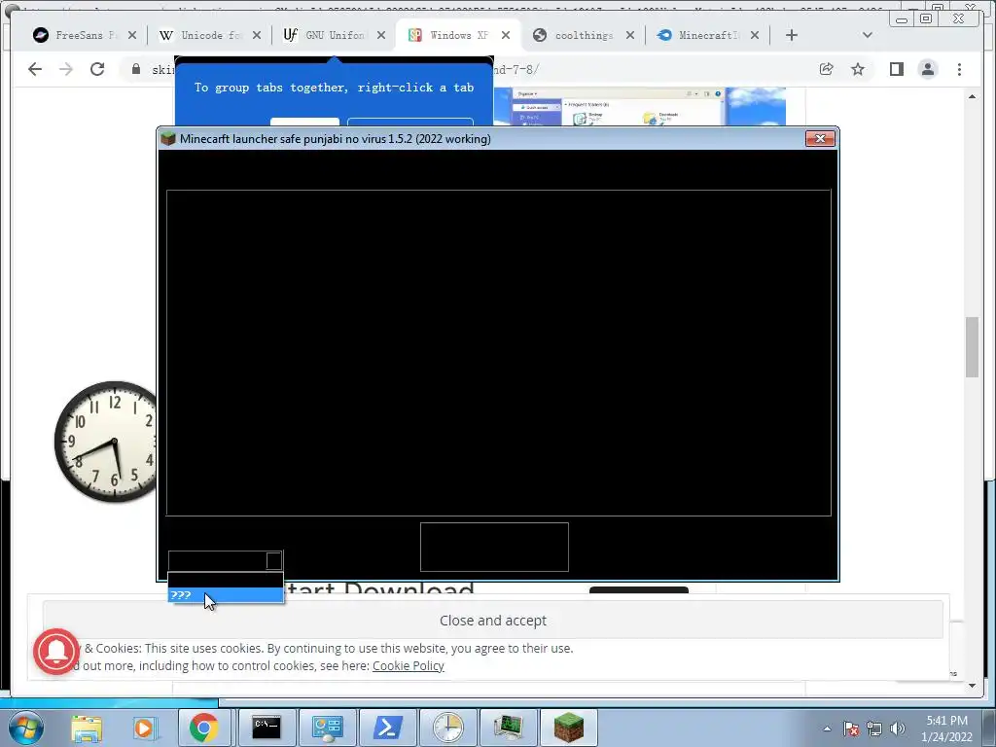Click the Windows screenshot thumbnail
Screen dimensions: 996x747
point(640,106)
